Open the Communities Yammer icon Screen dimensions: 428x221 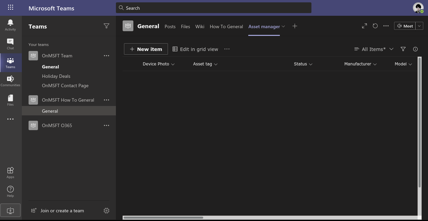pyautogui.click(x=10, y=81)
